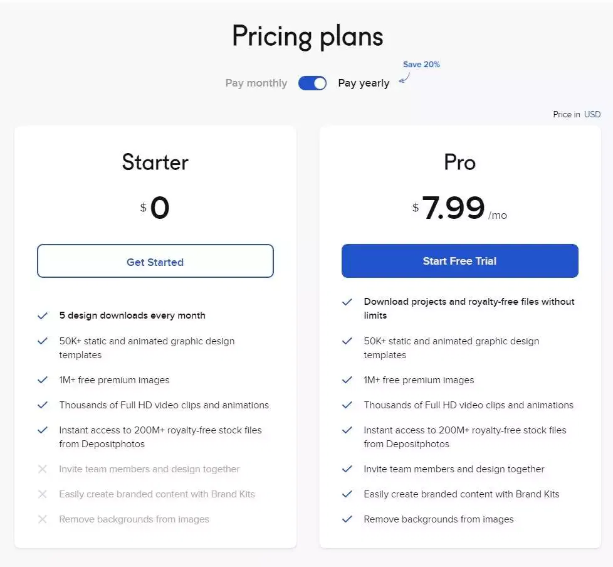Click the checkmark beside "50K+ static and animated graphic design templates"
Viewport: 613px width, 567px height.
click(x=43, y=342)
